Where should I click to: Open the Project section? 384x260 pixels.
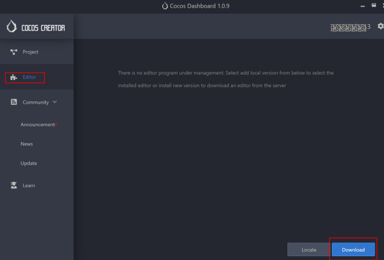point(37,52)
